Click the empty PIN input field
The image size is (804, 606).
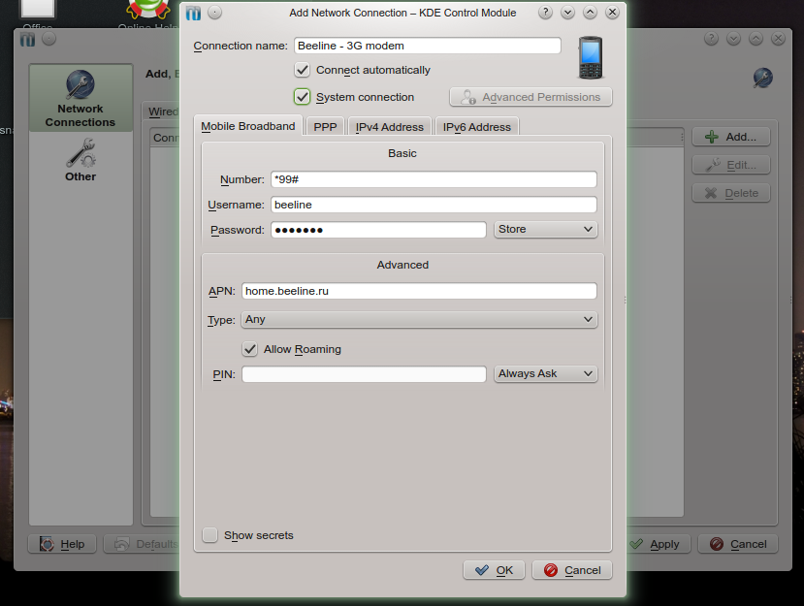click(364, 374)
